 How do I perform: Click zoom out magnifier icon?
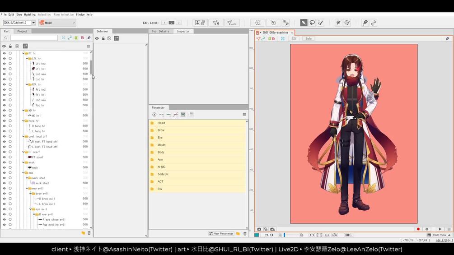click(x=280, y=235)
